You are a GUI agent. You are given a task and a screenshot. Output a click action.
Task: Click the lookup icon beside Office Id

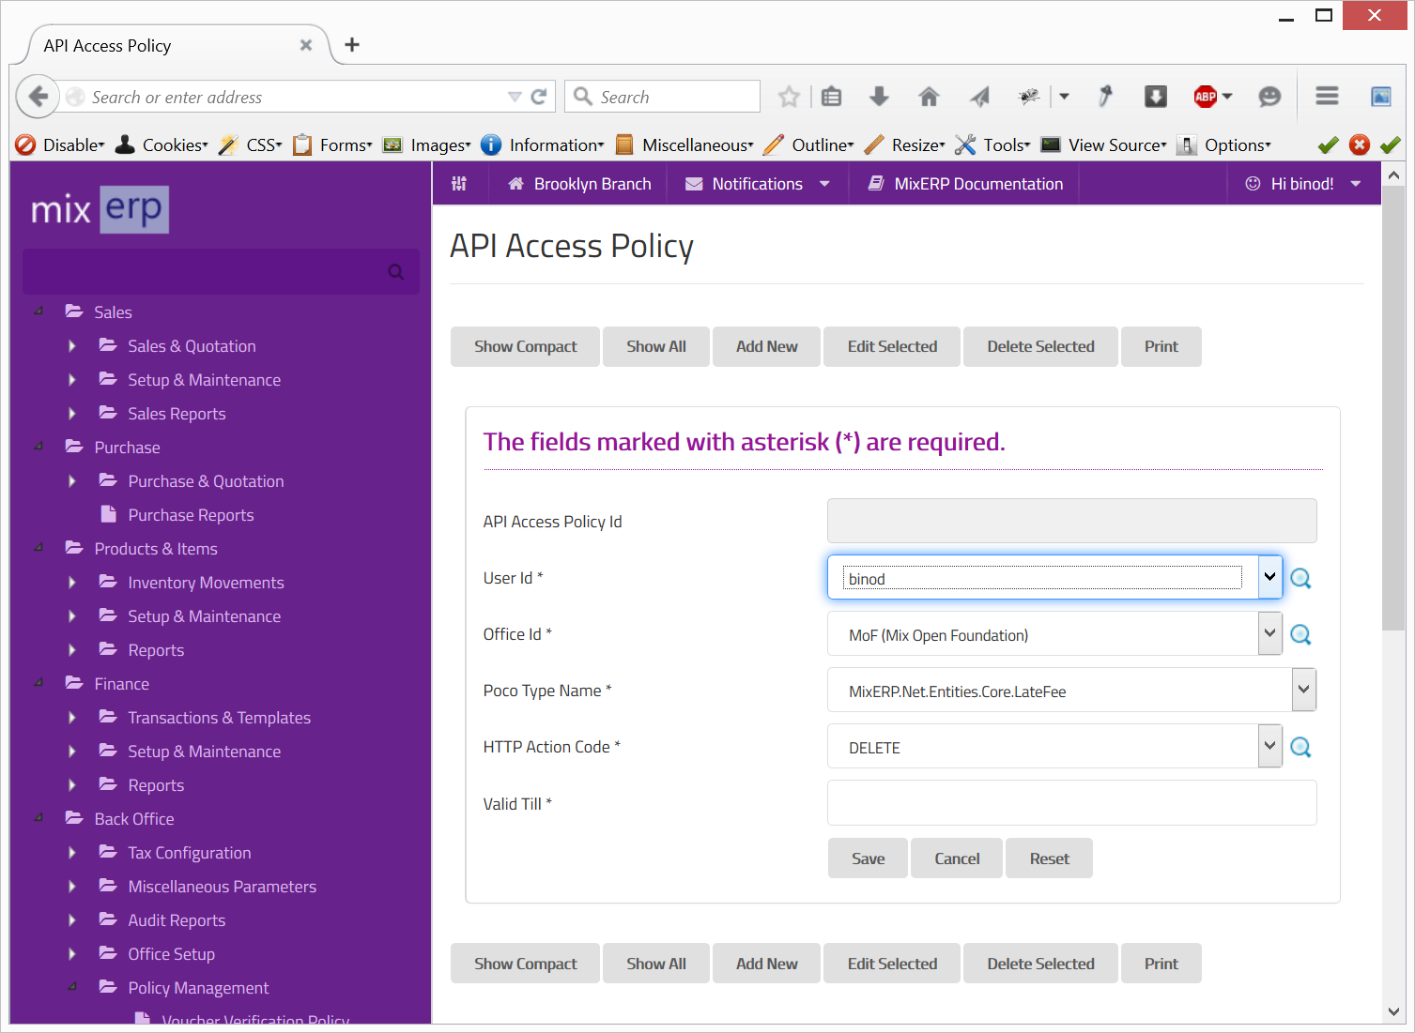click(1300, 635)
